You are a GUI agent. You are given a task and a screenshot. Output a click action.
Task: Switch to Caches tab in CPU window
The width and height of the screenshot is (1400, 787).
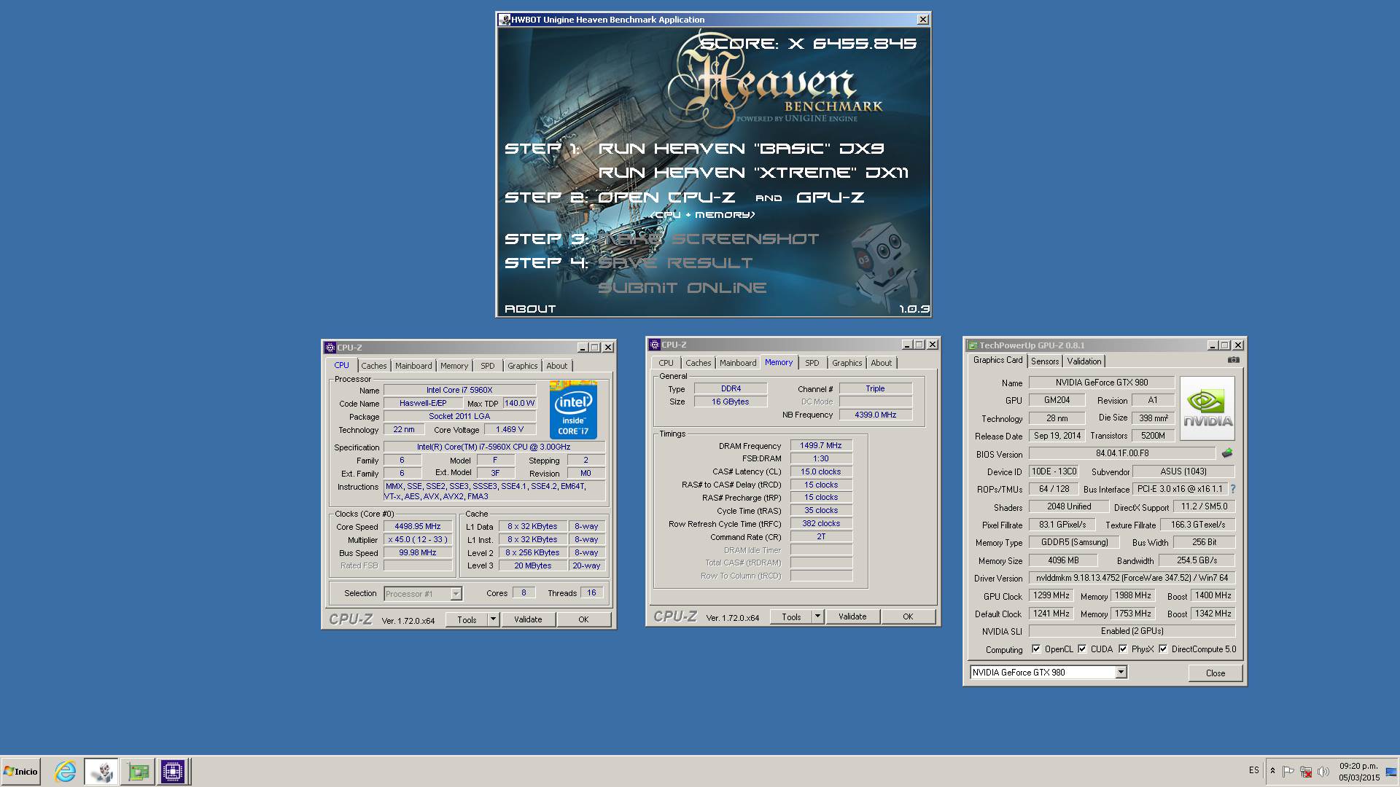pyautogui.click(x=374, y=366)
